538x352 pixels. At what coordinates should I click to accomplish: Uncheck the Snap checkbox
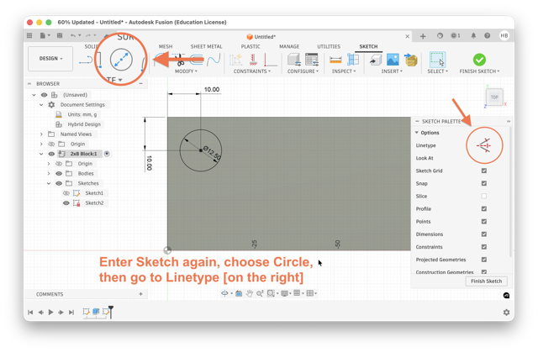pyautogui.click(x=484, y=183)
